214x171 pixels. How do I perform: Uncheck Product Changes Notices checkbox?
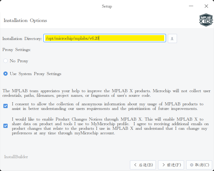point(6,126)
